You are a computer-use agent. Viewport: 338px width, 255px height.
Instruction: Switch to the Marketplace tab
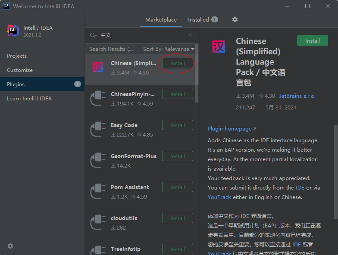tap(161, 20)
